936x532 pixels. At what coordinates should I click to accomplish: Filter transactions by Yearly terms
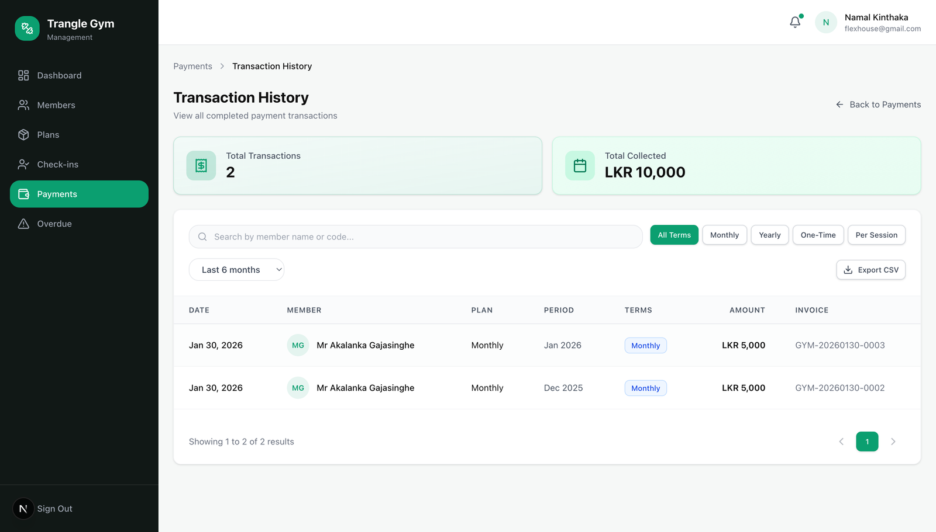(x=770, y=235)
